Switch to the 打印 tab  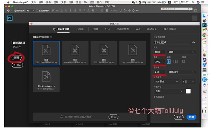[x=107, y=29]
